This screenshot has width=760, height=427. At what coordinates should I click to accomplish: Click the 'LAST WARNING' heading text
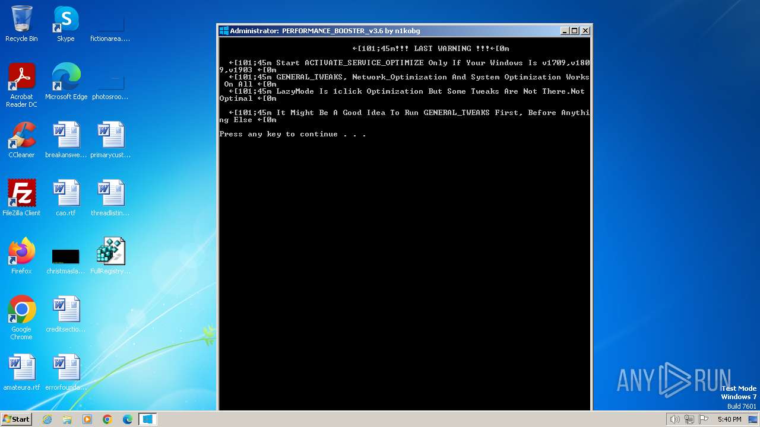click(442, 49)
